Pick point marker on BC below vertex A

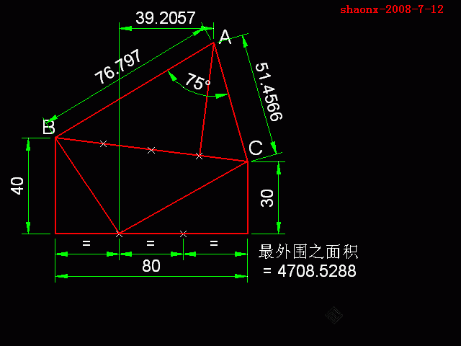[x=199, y=156]
